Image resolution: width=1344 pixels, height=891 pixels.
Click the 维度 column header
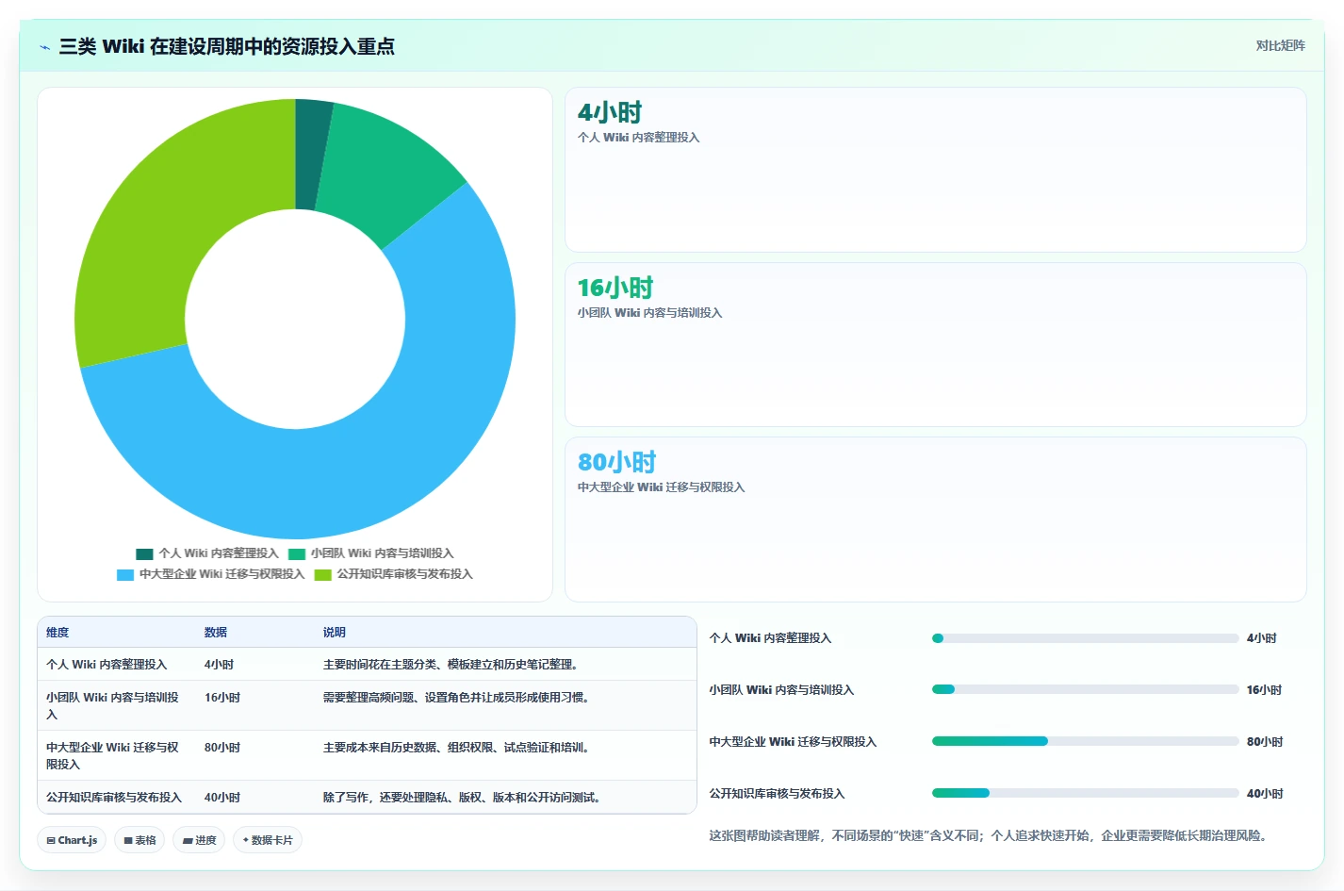57,633
